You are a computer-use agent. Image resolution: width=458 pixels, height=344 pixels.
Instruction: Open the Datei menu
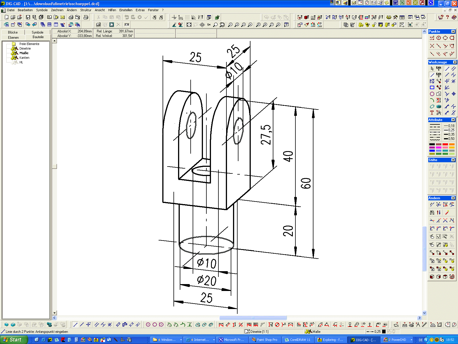(x=11, y=10)
